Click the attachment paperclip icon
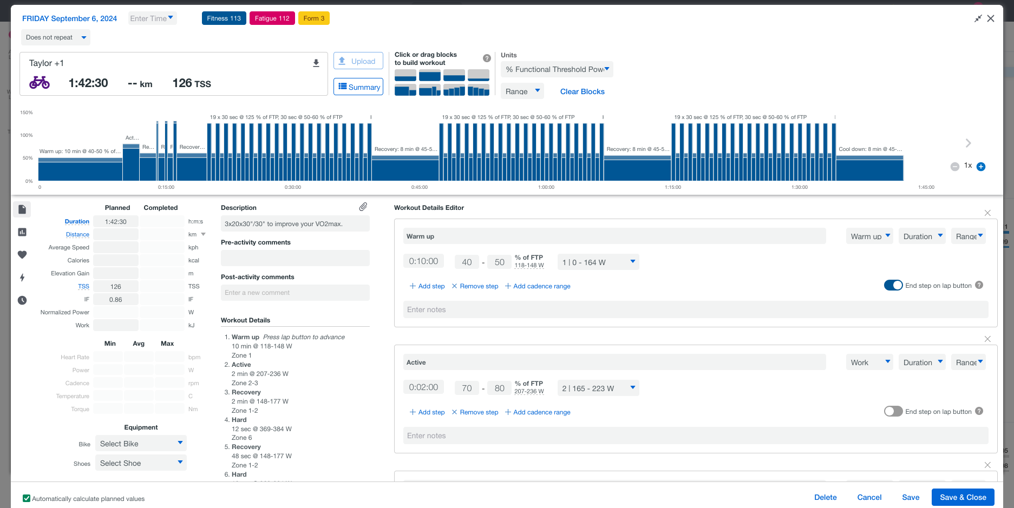The width and height of the screenshot is (1014, 508). tap(363, 207)
